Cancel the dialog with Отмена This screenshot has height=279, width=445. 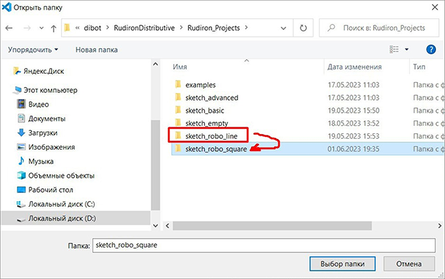tap(409, 264)
